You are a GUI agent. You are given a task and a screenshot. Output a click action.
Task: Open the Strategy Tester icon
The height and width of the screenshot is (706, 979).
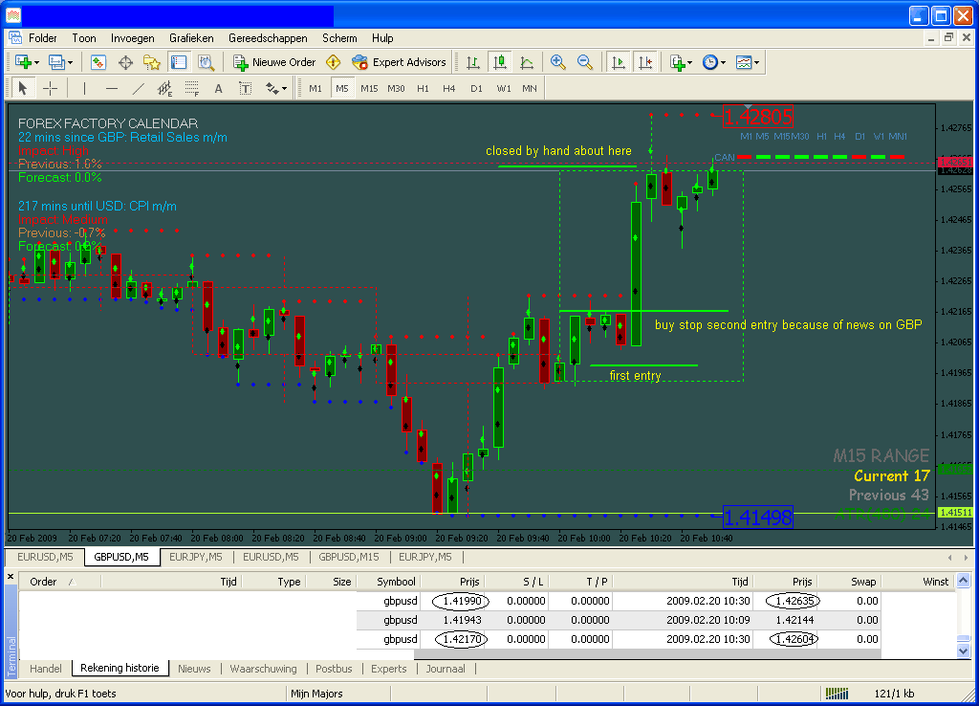206,62
